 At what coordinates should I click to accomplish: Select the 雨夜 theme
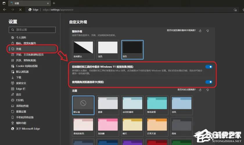[x=182, y=127]
